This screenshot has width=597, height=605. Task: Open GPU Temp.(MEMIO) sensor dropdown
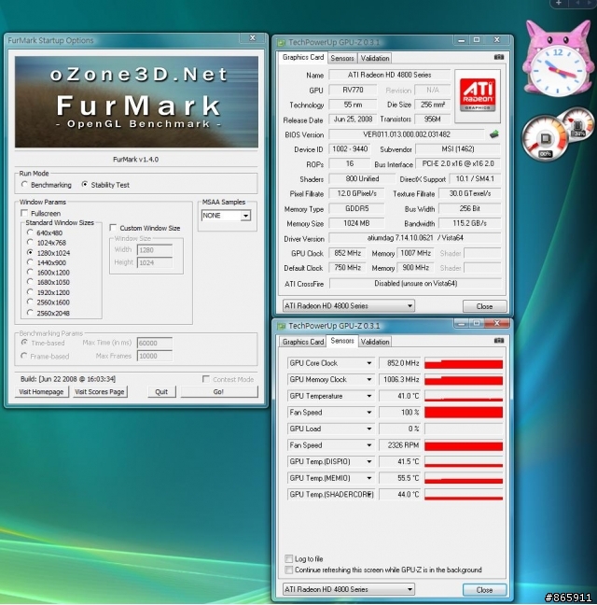368,478
